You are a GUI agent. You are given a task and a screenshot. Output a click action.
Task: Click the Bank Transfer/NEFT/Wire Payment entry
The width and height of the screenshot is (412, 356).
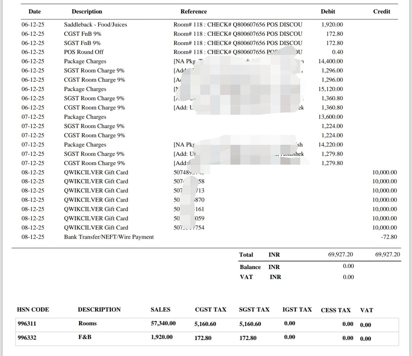coord(109,237)
